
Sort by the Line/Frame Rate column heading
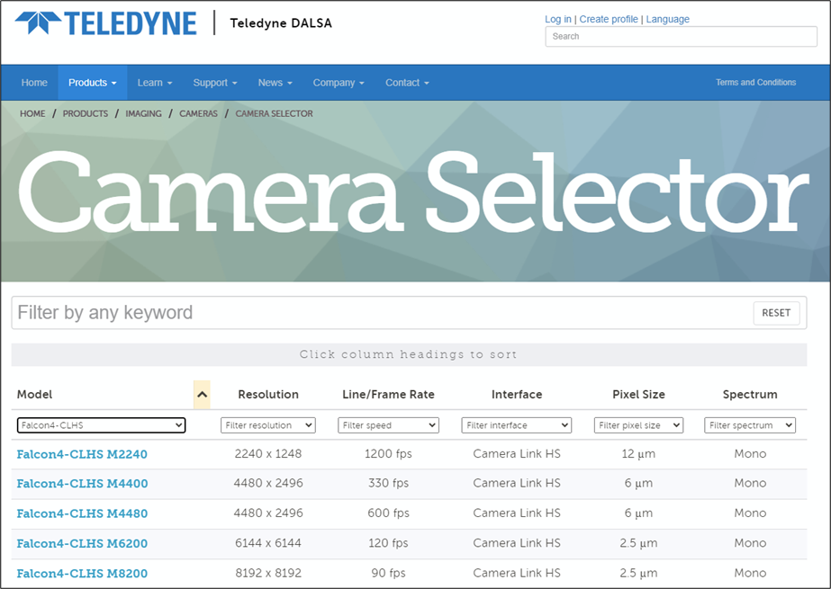(388, 394)
